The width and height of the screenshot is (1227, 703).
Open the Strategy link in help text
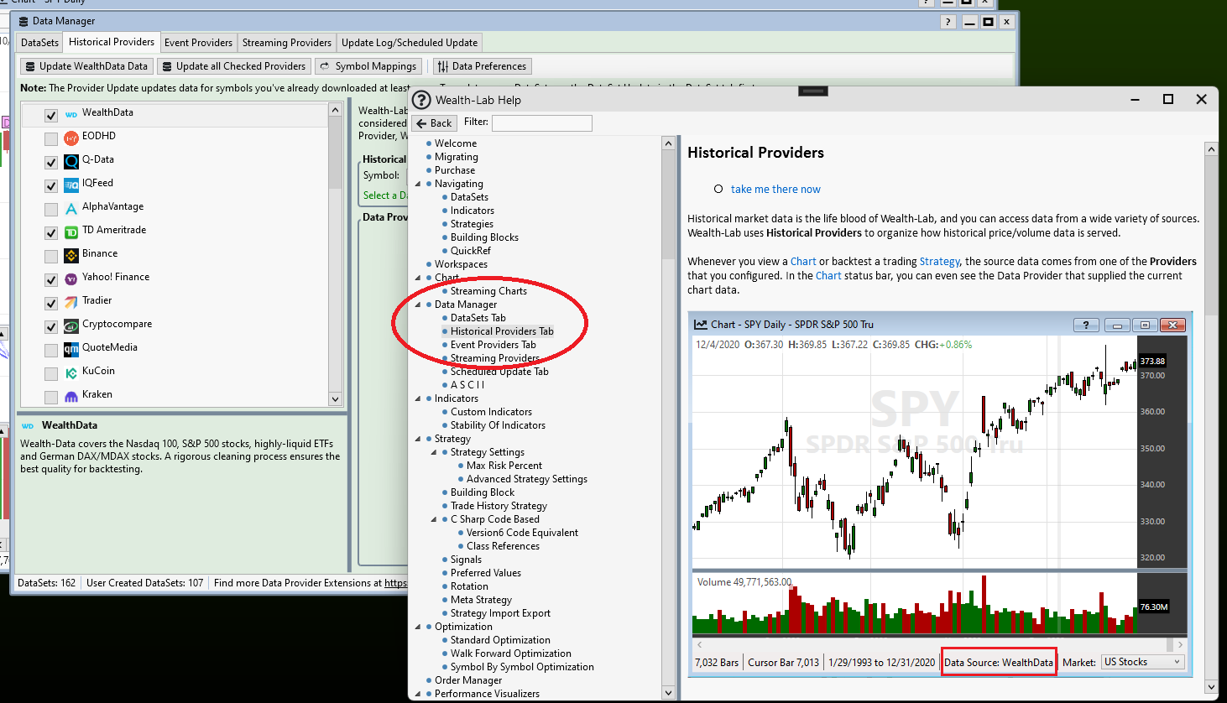(939, 262)
